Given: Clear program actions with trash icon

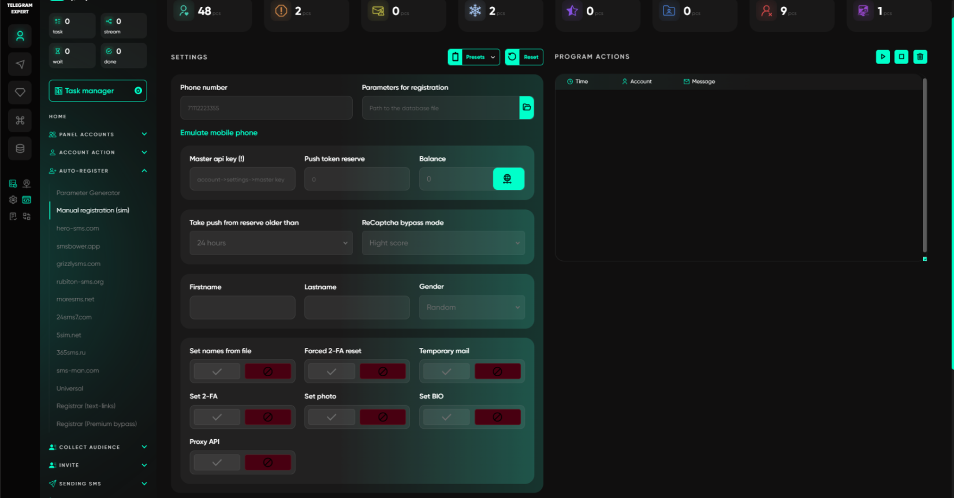Looking at the screenshot, I should pos(920,57).
